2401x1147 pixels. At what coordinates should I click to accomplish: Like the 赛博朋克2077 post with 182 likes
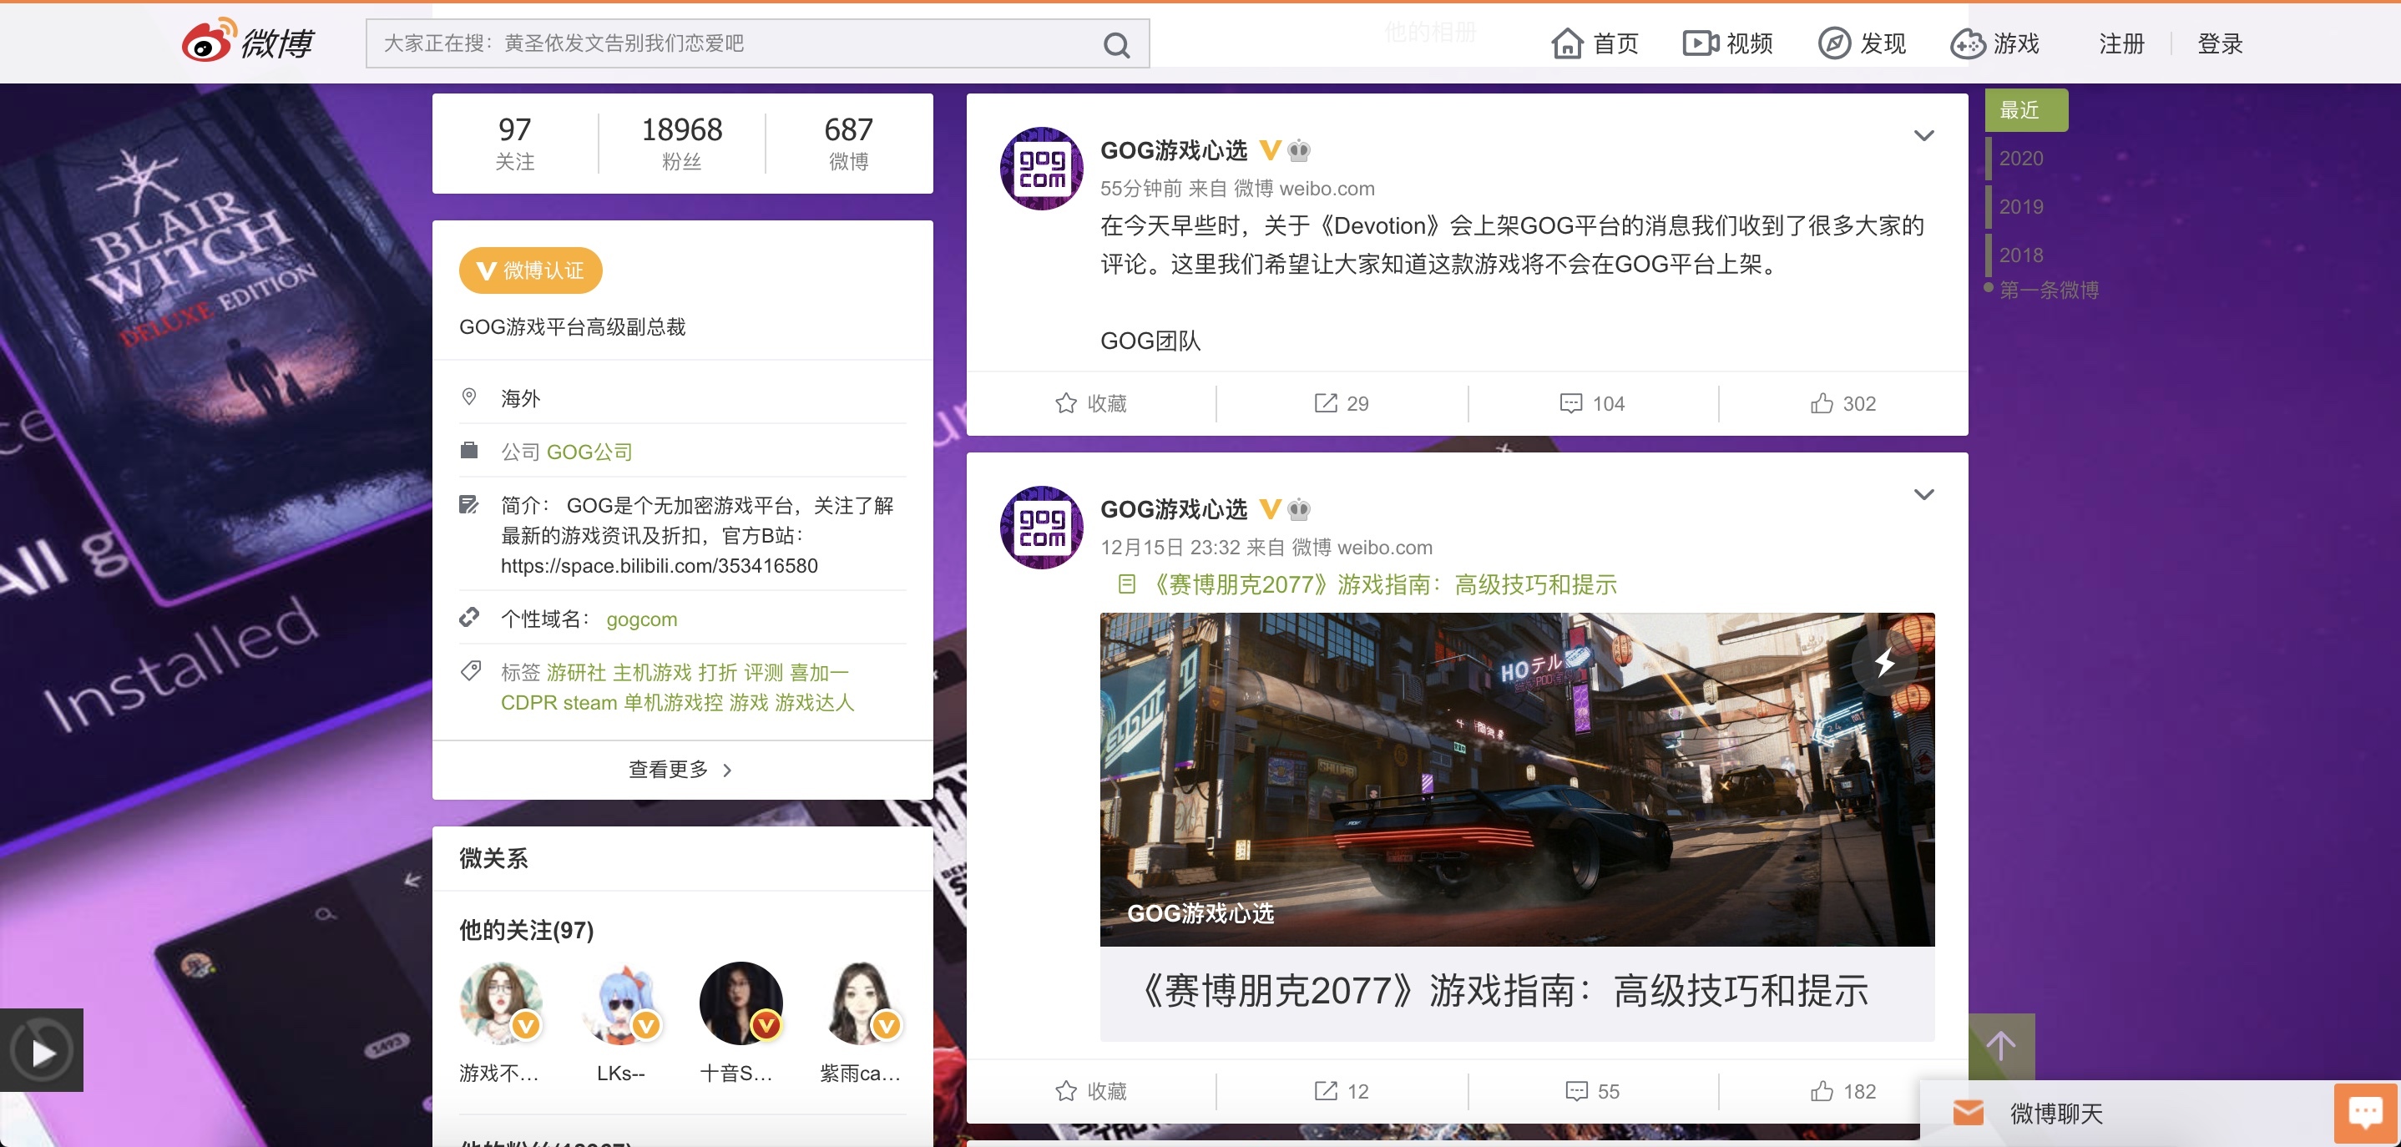click(x=1842, y=1091)
